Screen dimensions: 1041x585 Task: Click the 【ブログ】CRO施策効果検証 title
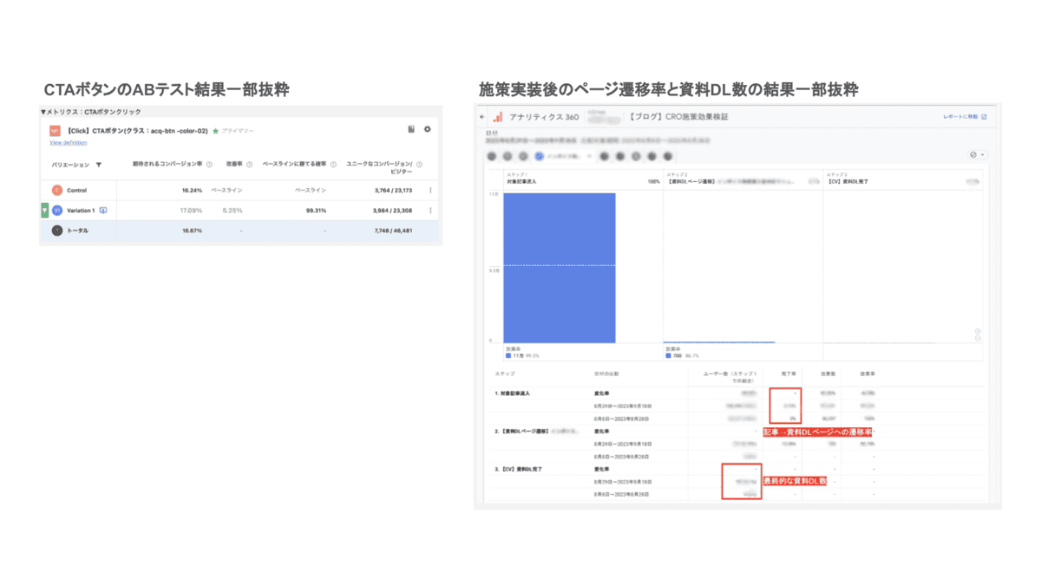680,116
